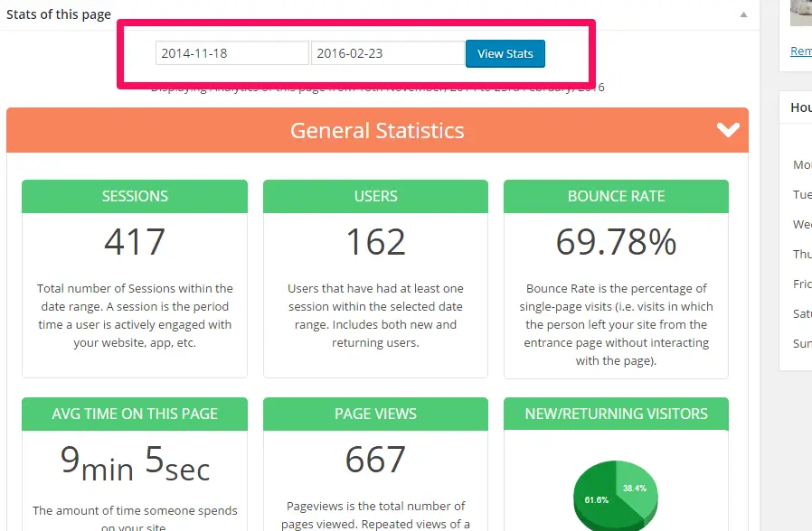The width and height of the screenshot is (812, 531).
Task: Click the start date field 2014-11-18
Action: coord(232,53)
